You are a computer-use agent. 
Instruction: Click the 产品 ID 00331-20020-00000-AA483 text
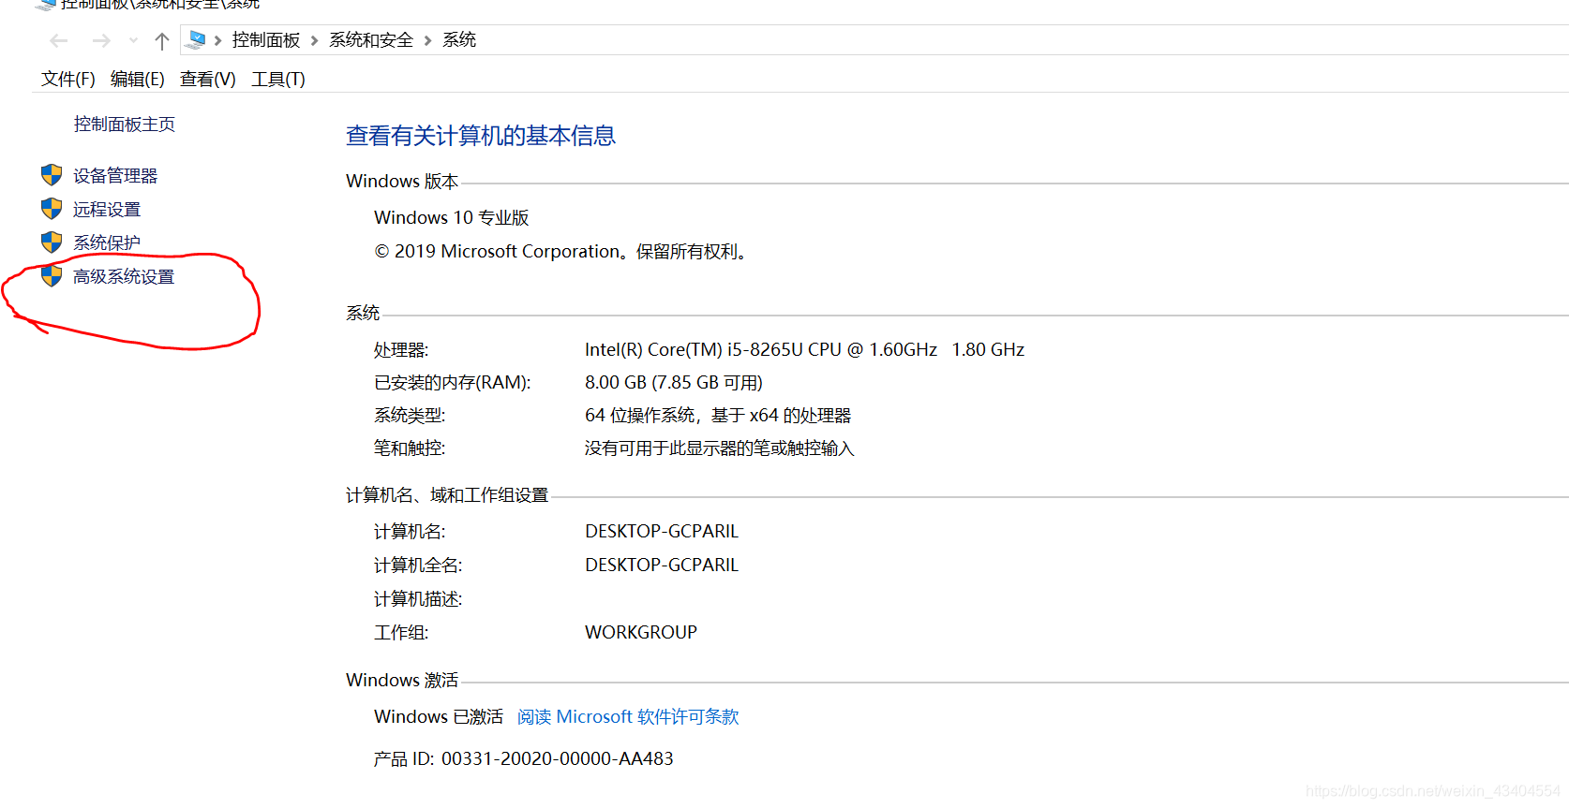(523, 758)
